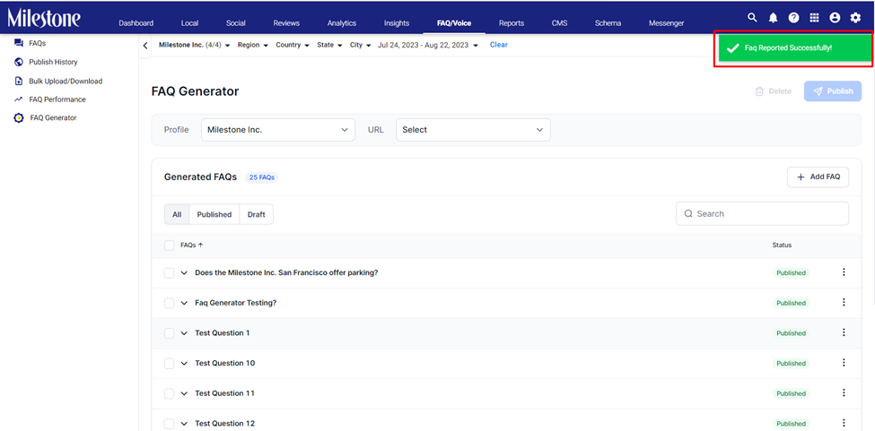Check the Test Question 1 checkbox

click(x=169, y=333)
